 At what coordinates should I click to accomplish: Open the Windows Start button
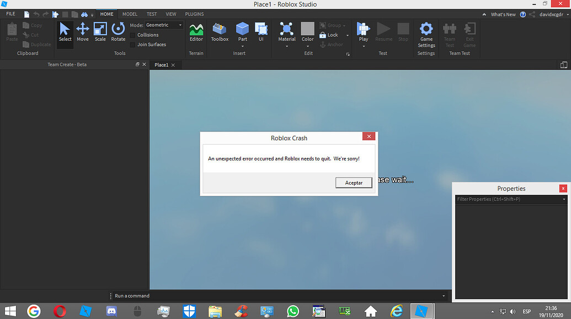click(10, 311)
